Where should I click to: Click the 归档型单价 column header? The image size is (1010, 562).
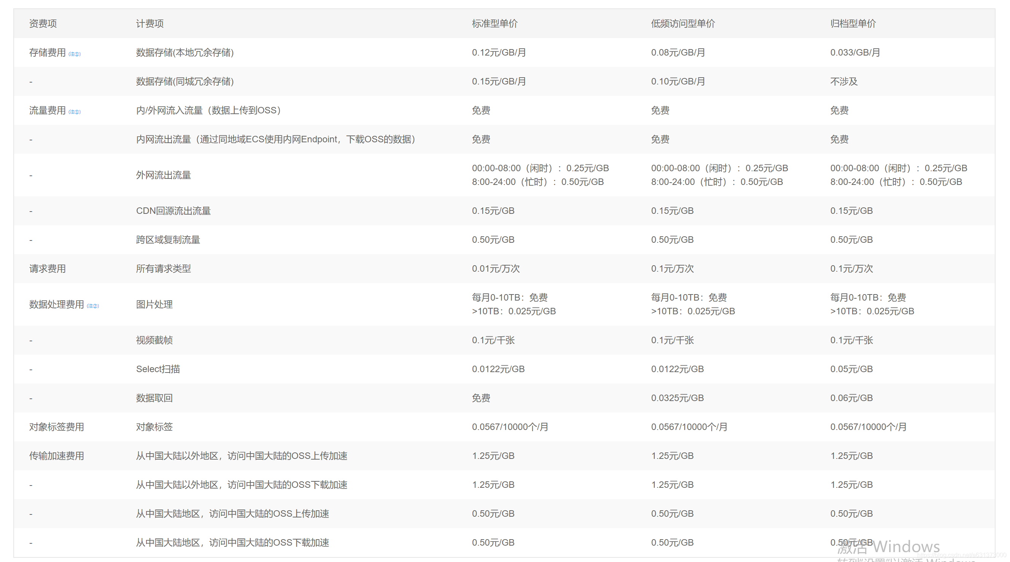pyautogui.click(x=853, y=24)
